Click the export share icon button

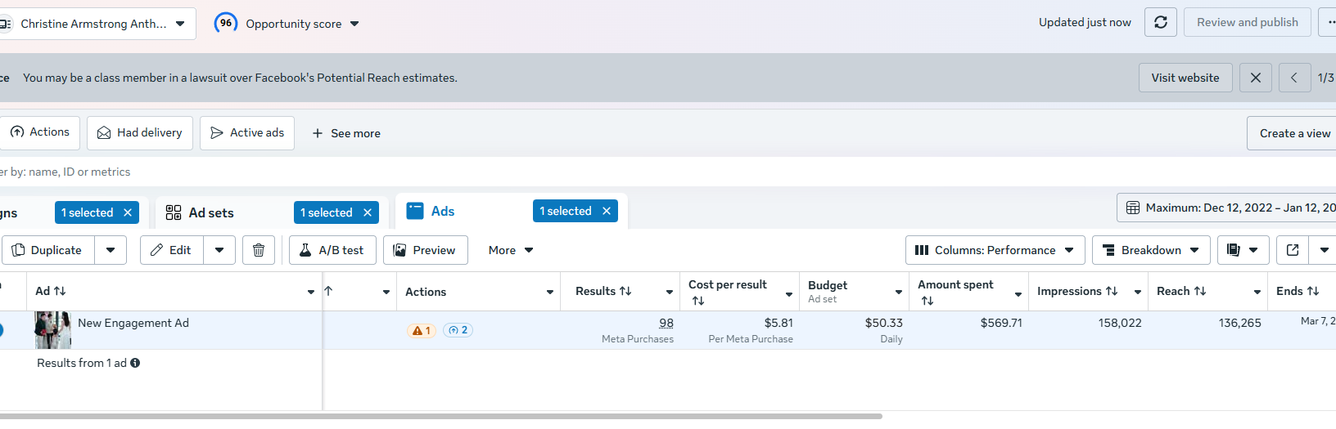[1293, 250]
